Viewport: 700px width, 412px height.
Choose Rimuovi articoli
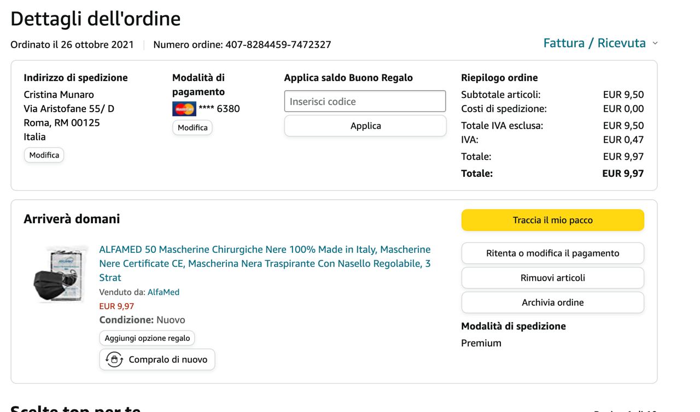(x=552, y=278)
